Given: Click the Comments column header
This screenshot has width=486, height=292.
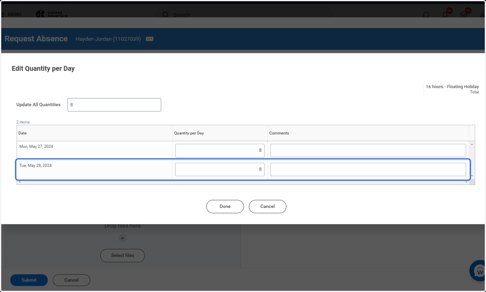Looking at the screenshot, I should point(368,133).
